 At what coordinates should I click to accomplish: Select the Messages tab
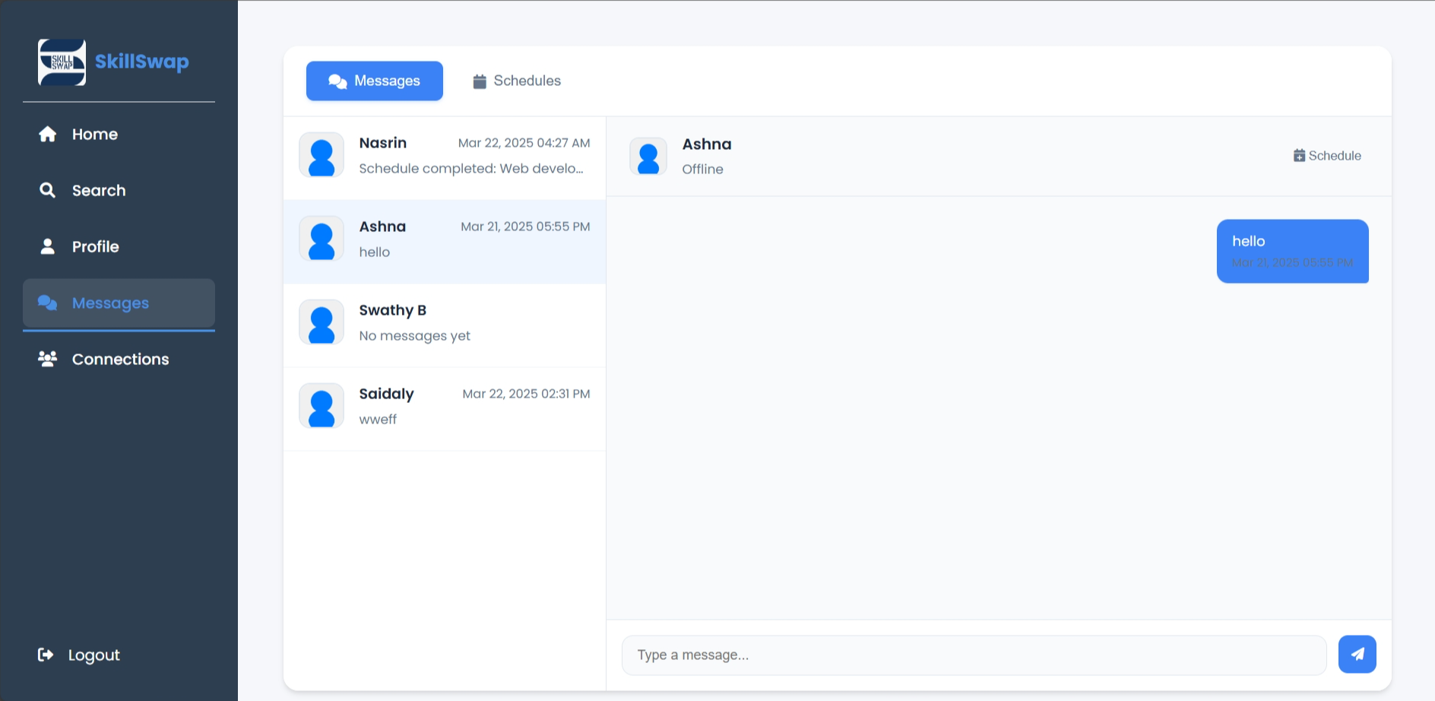pyautogui.click(x=375, y=81)
